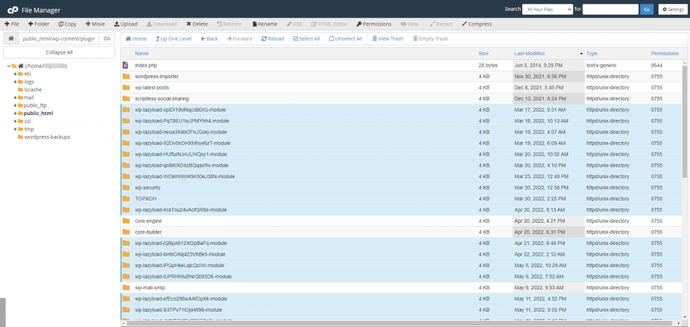Click the index.php file icon
The image size is (690, 327).
(x=126, y=65)
